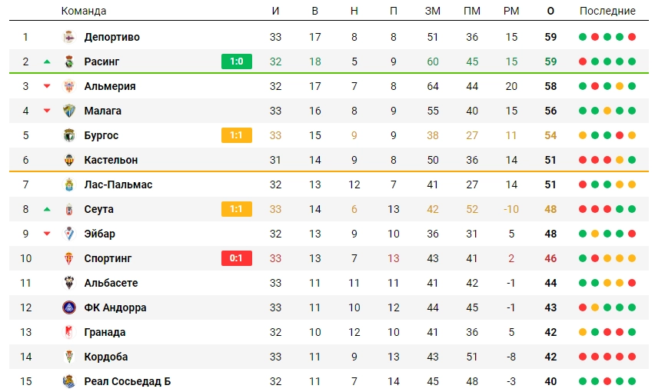Viewport: 655px width, 392px height.
Task: Click the Депортиво team crest icon
Action: (69, 37)
